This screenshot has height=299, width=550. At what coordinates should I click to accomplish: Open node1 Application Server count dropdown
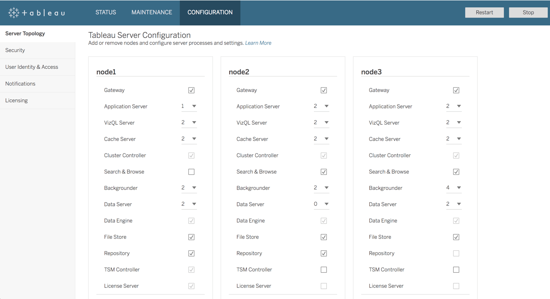point(189,106)
